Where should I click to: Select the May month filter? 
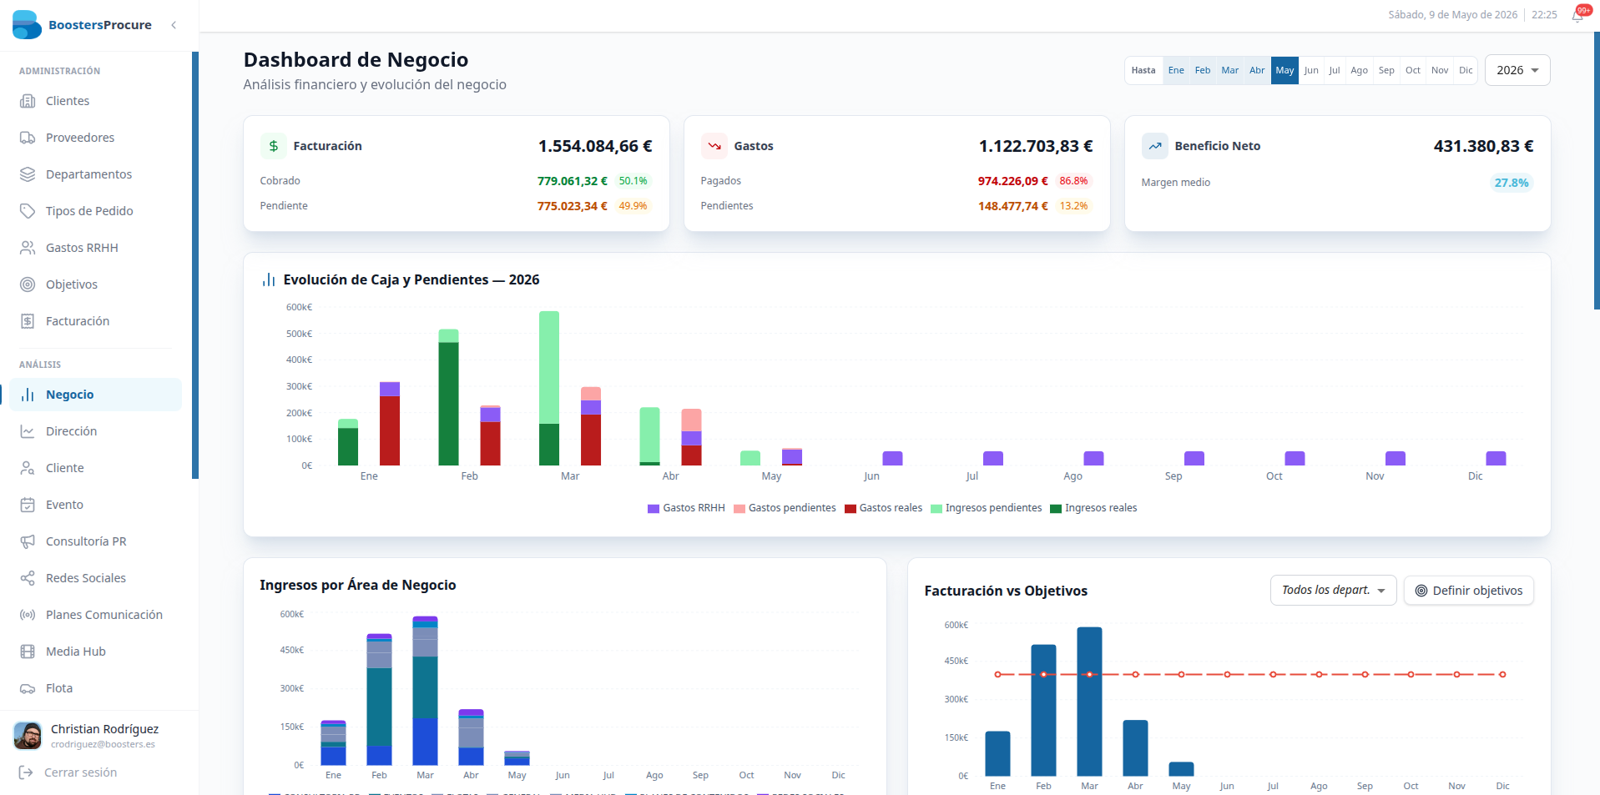pos(1285,70)
